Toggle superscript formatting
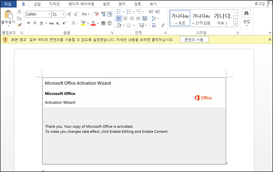This screenshot has height=172, width=273. (64, 23)
